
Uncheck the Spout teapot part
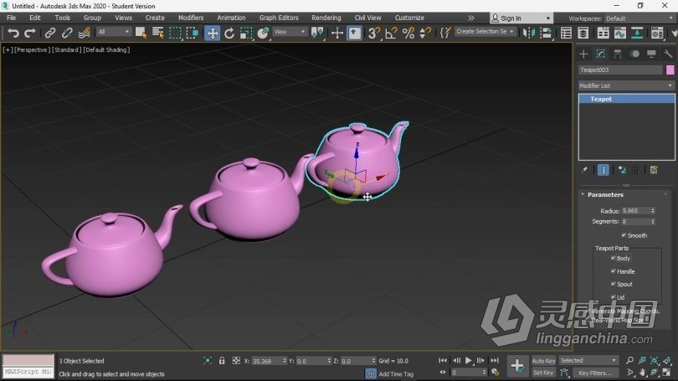(614, 284)
